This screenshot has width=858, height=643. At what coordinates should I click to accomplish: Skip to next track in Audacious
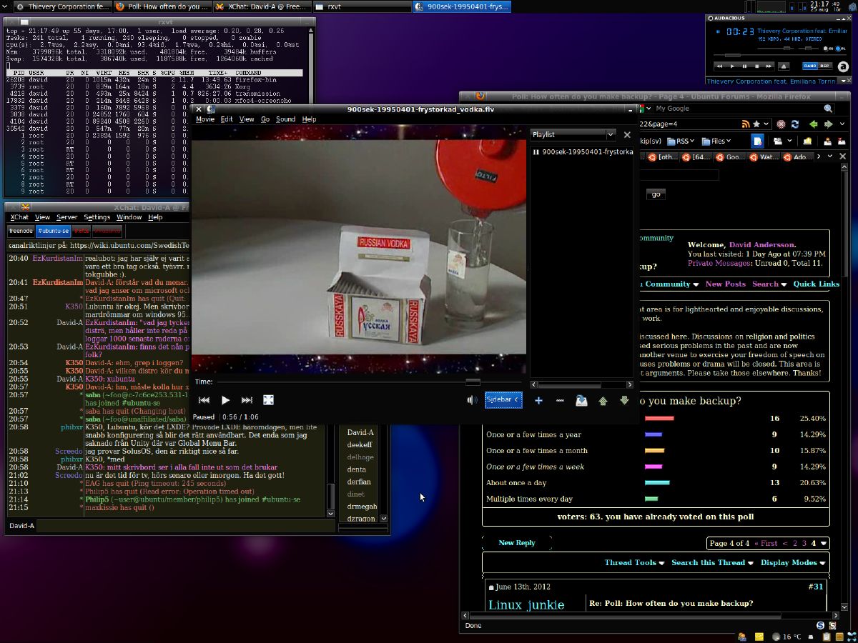tap(769, 66)
